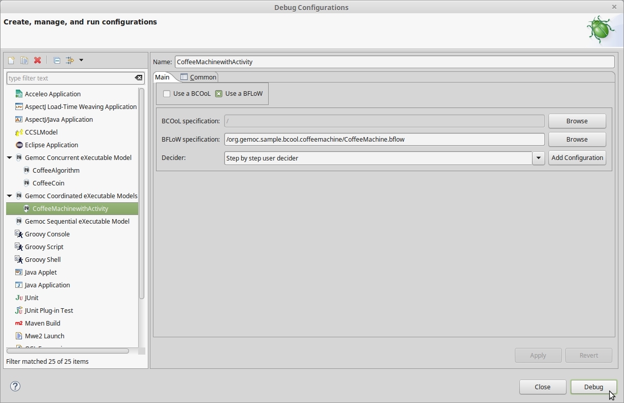Click the configuration list vertical scrollbar
624x403 pixels.
tap(142, 194)
